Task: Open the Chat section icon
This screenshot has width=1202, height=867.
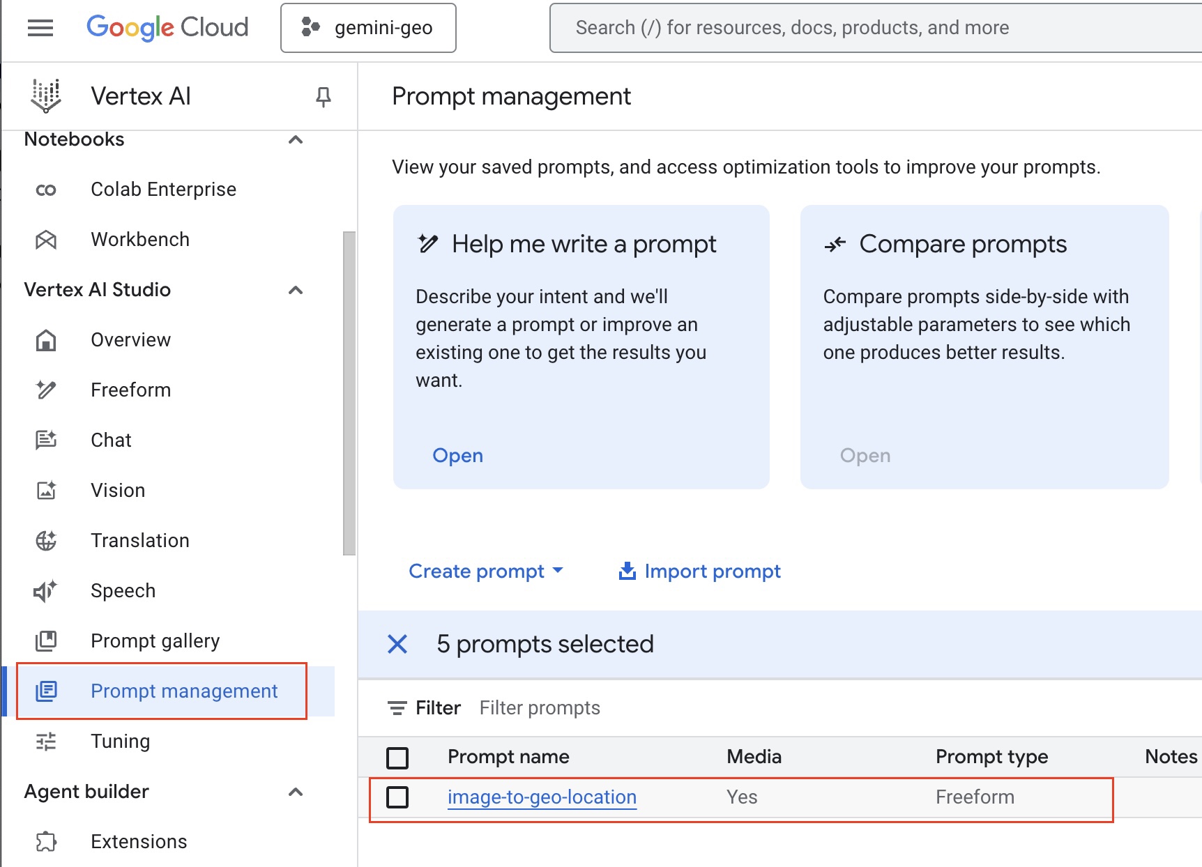Action: [45, 440]
